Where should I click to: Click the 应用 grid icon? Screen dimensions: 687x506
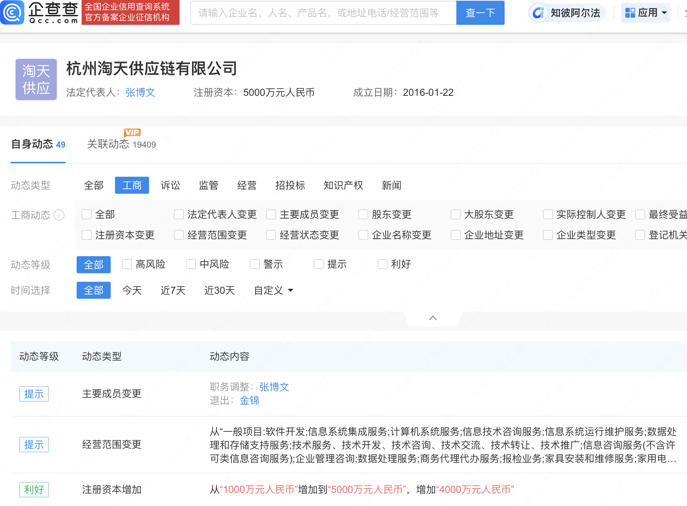tap(630, 13)
